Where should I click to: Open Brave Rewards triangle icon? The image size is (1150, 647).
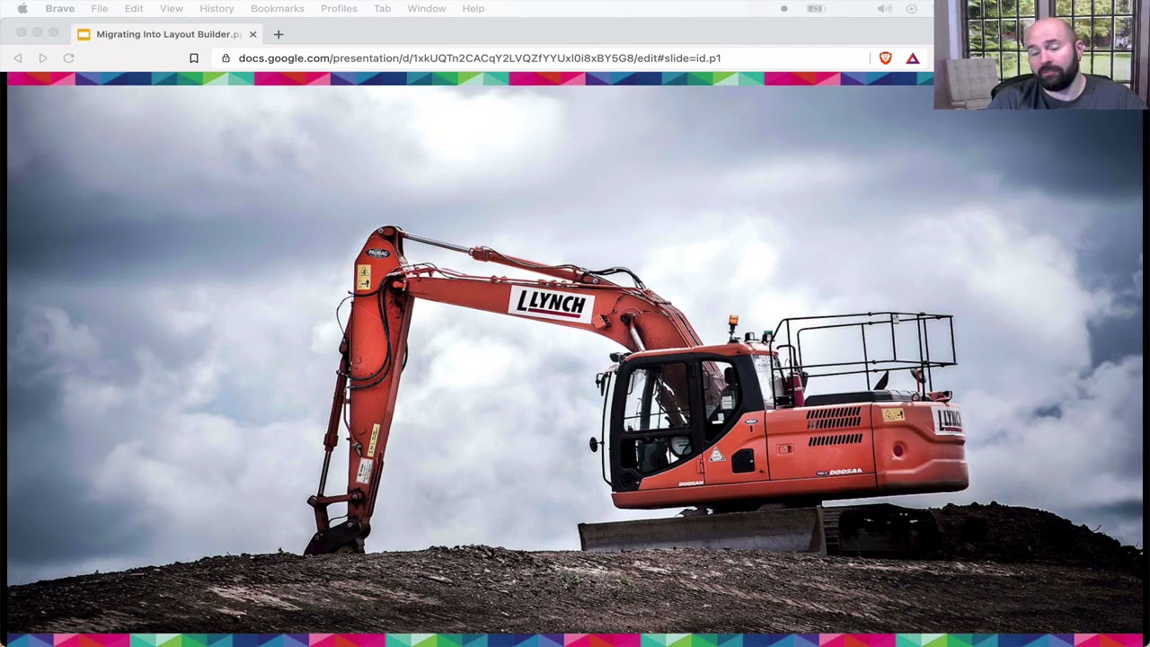click(913, 58)
